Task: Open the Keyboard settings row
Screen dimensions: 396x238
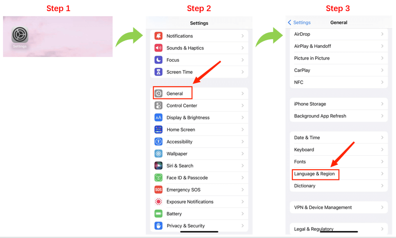Action: [339, 149]
